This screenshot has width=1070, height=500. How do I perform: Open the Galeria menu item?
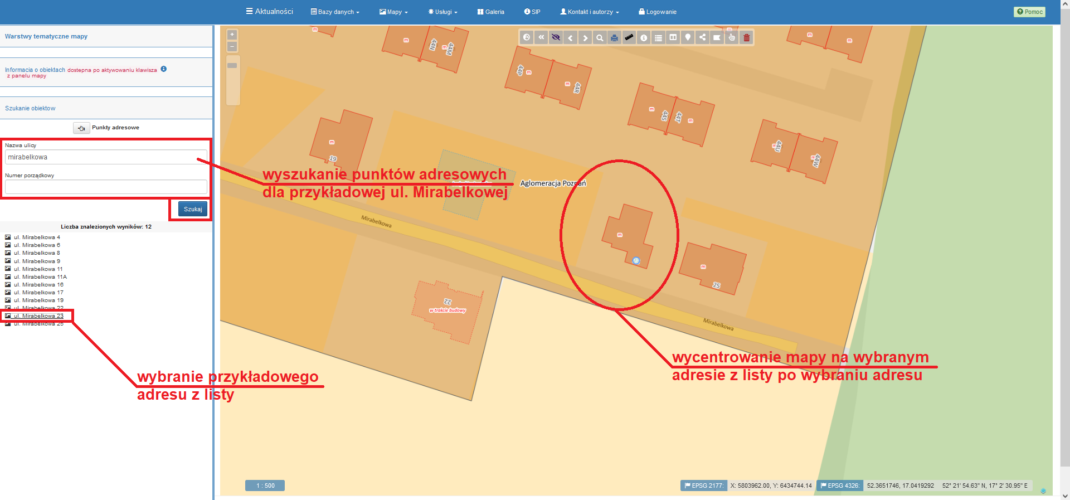tap(491, 12)
